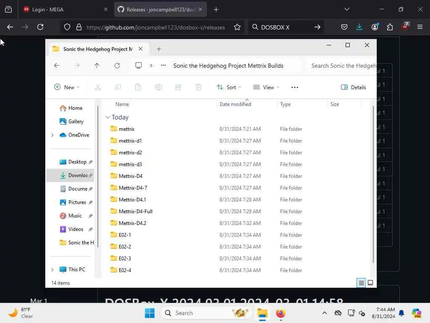Open the Windows Start menu
430x323 pixels.
[x=150, y=313]
